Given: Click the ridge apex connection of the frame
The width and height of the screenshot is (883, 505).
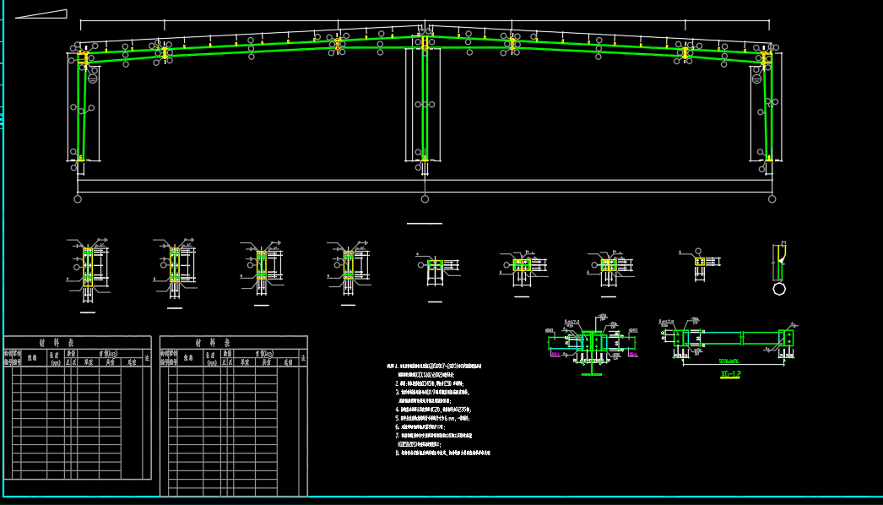Looking at the screenshot, I should 424,34.
